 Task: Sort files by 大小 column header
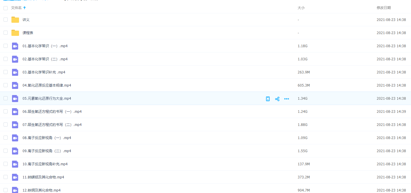301,8
